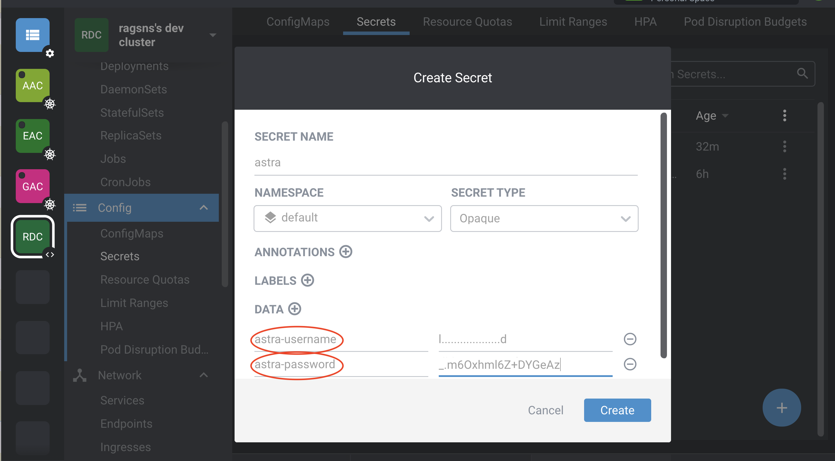
Task: Open the catalog list icon at top of sidebar
Action: [33, 35]
